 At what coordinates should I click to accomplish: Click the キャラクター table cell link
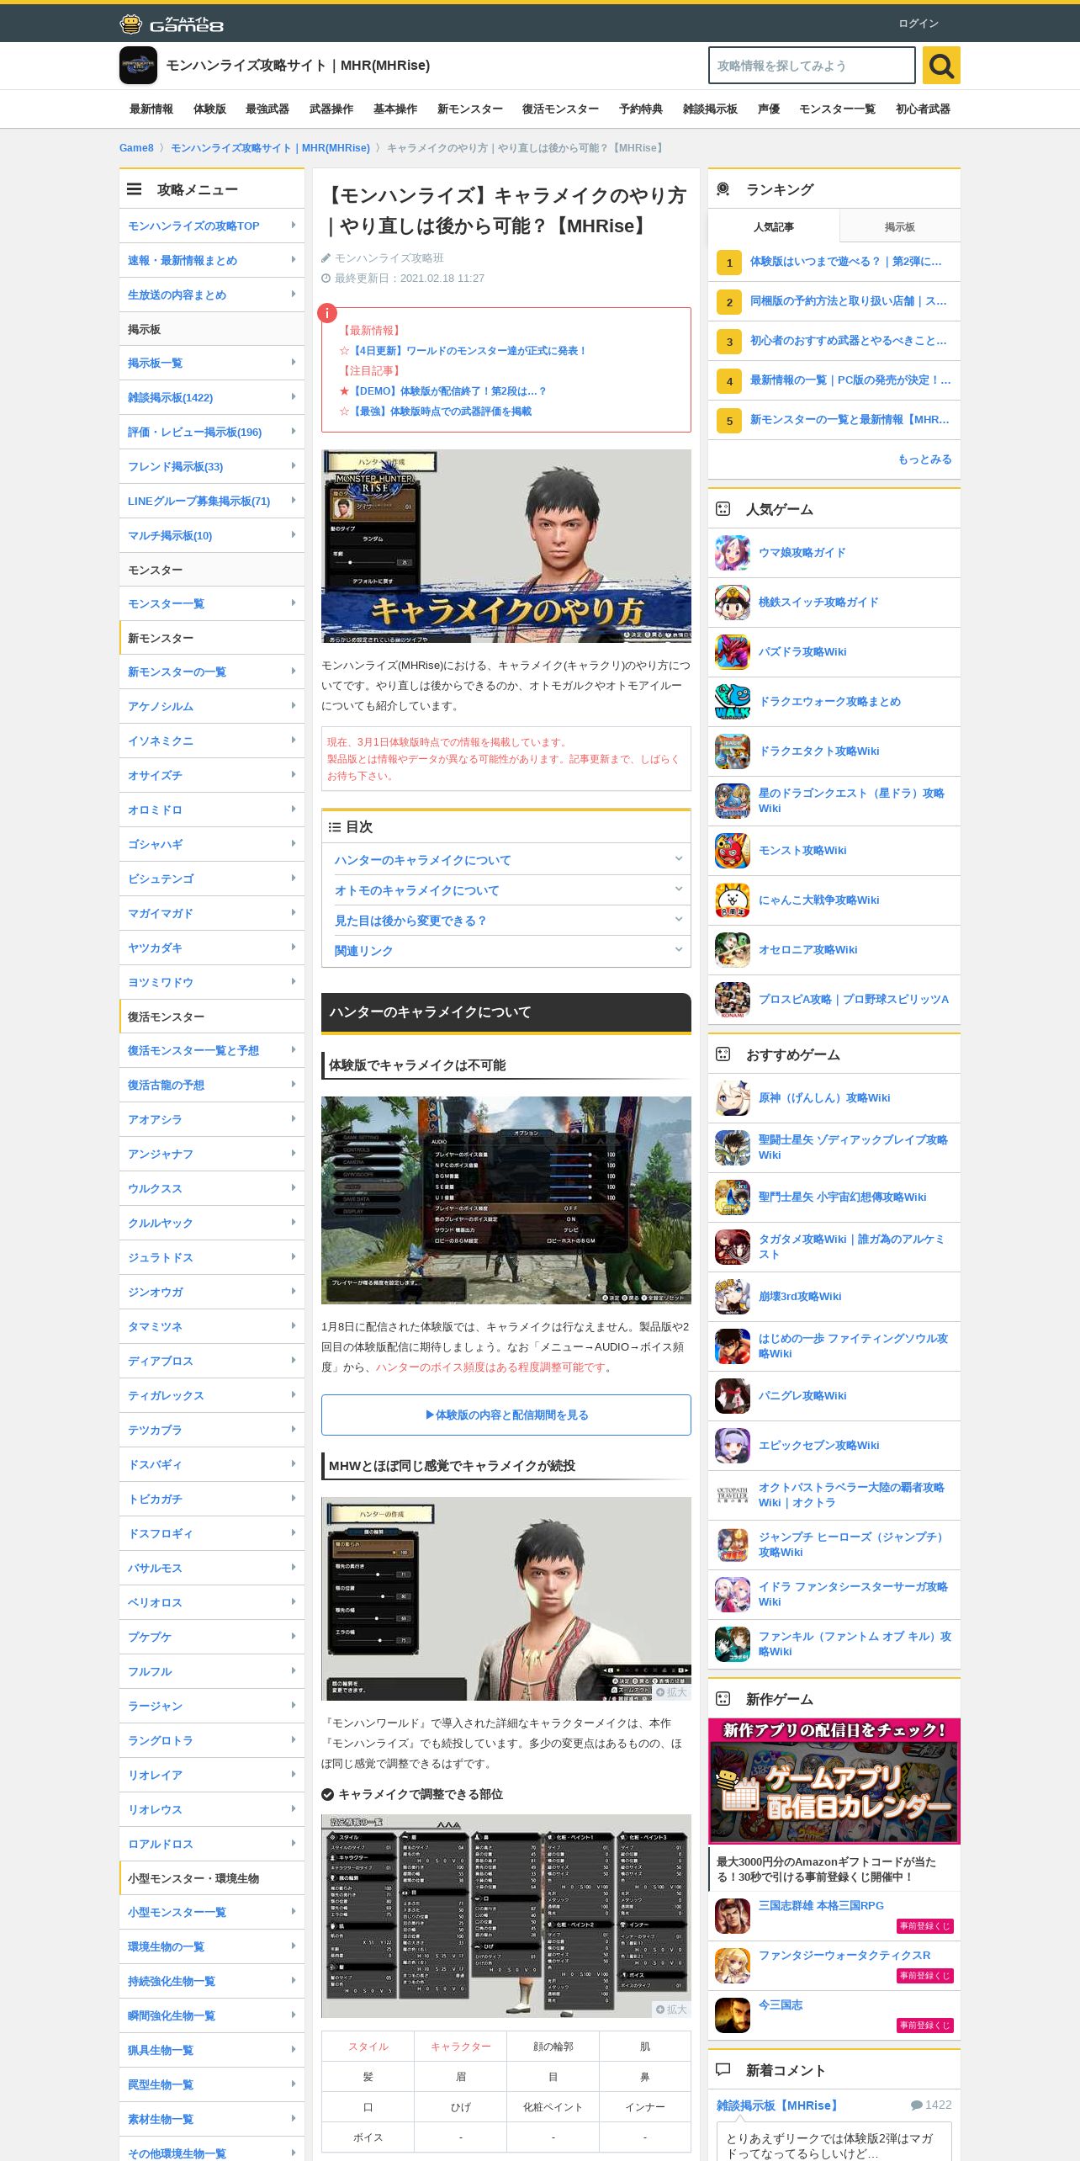point(460,2047)
